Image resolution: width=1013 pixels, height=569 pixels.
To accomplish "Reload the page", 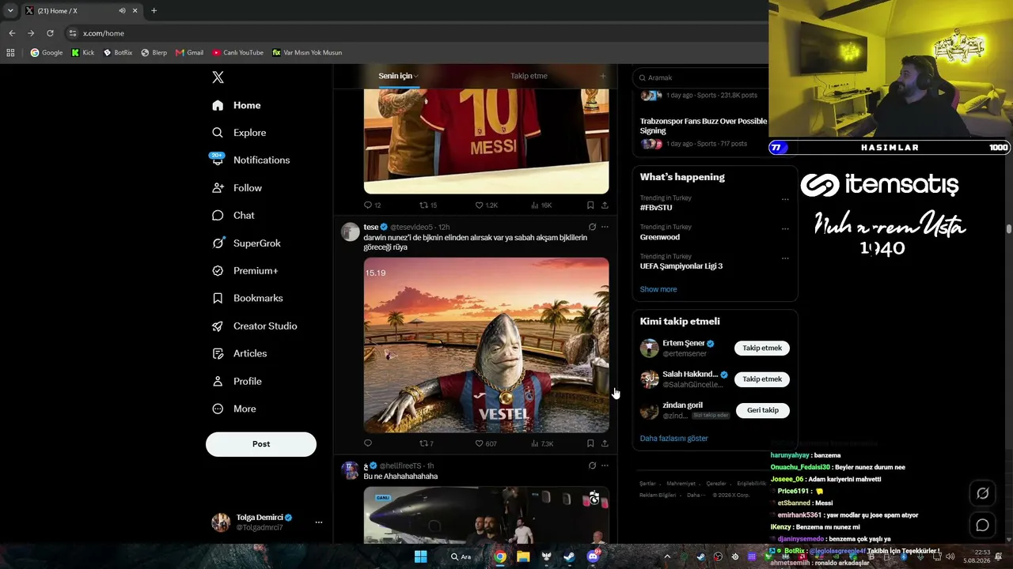I will coord(50,33).
